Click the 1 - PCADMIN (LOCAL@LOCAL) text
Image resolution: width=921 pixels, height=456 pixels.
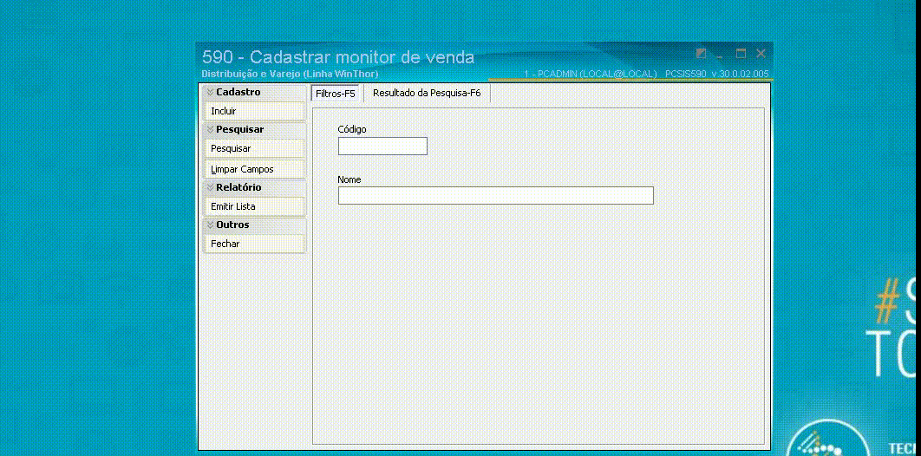pyautogui.click(x=590, y=74)
